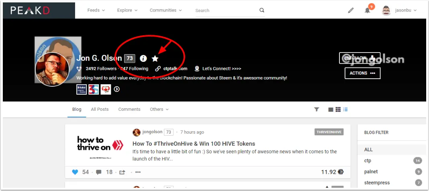The width and height of the screenshot is (429, 191).
Task: Open the Feeds dropdown menu
Action: (96, 10)
